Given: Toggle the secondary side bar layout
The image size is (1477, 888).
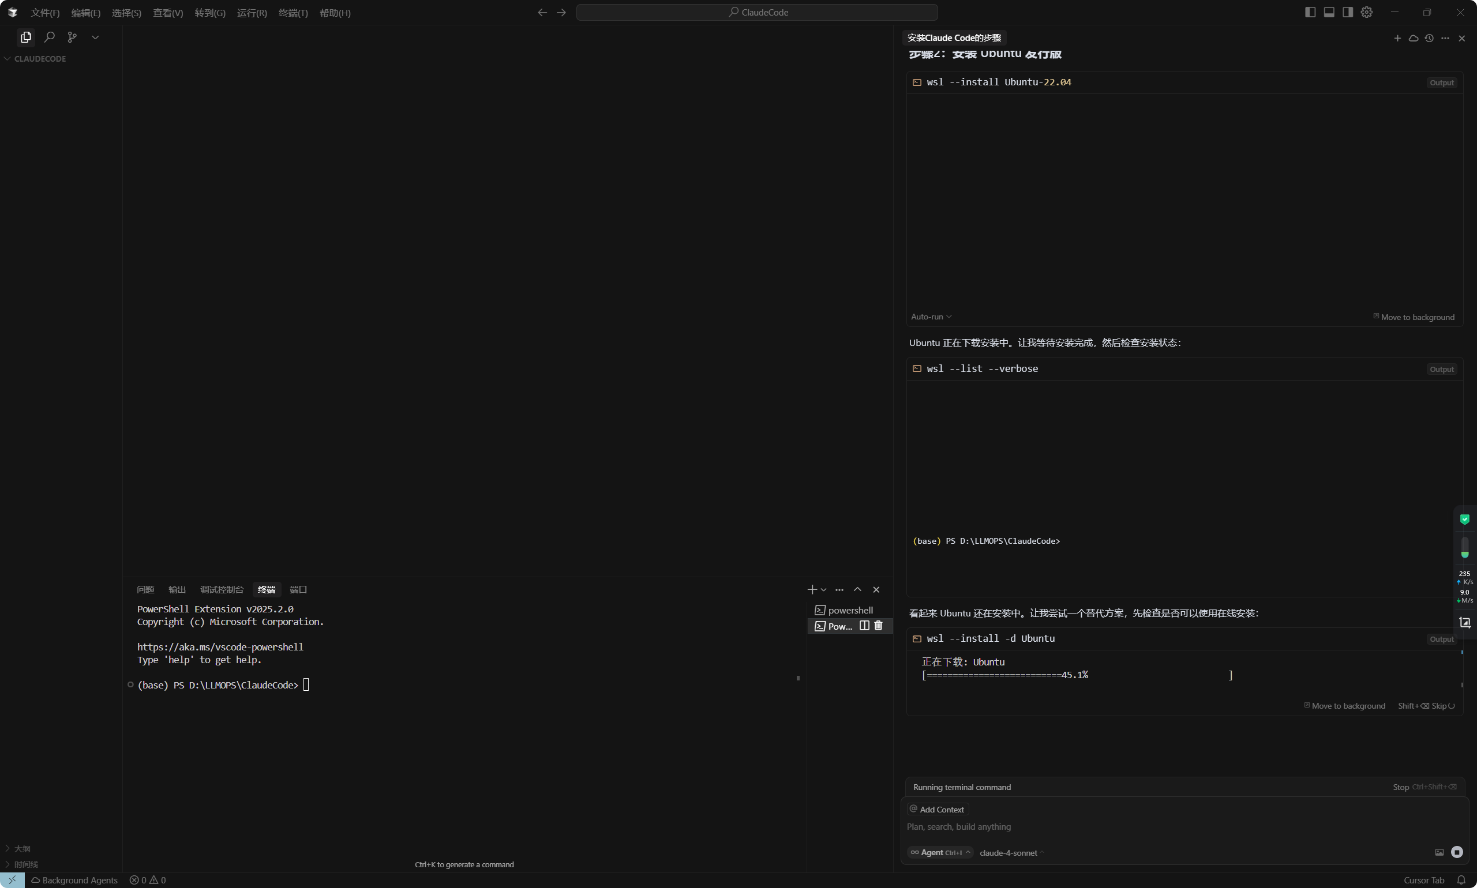Looking at the screenshot, I should pos(1347,12).
